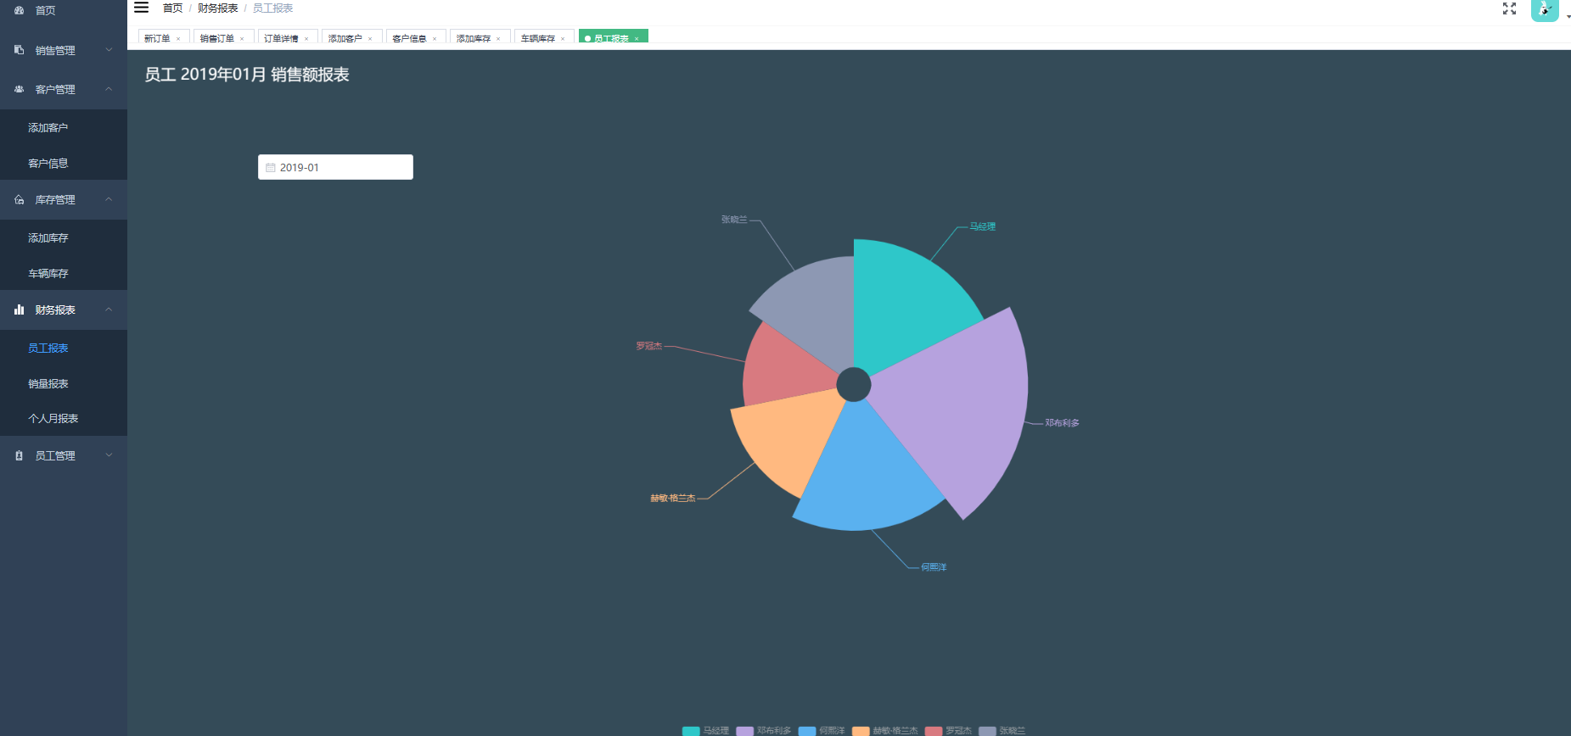Click the blue 何熙洋 legend swatch

tap(807, 731)
